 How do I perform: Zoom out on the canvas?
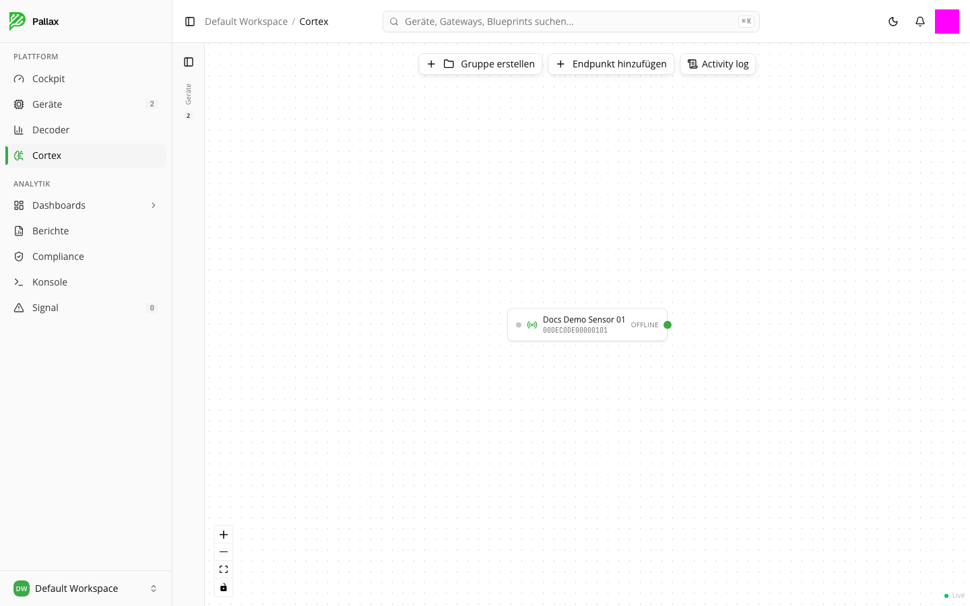pos(224,552)
